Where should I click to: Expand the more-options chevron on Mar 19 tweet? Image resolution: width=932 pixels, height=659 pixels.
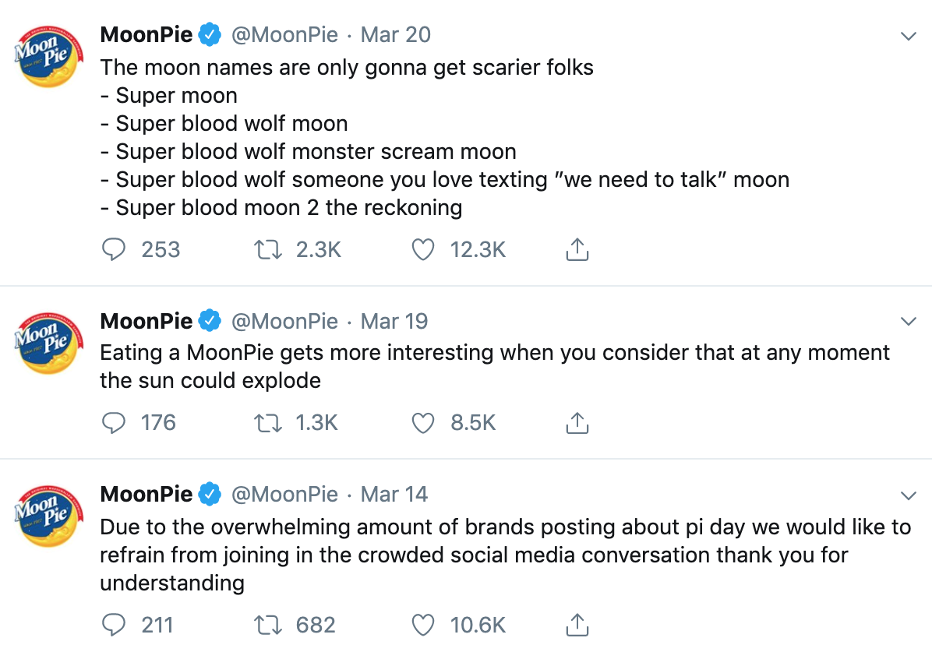(x=908, y=322)
